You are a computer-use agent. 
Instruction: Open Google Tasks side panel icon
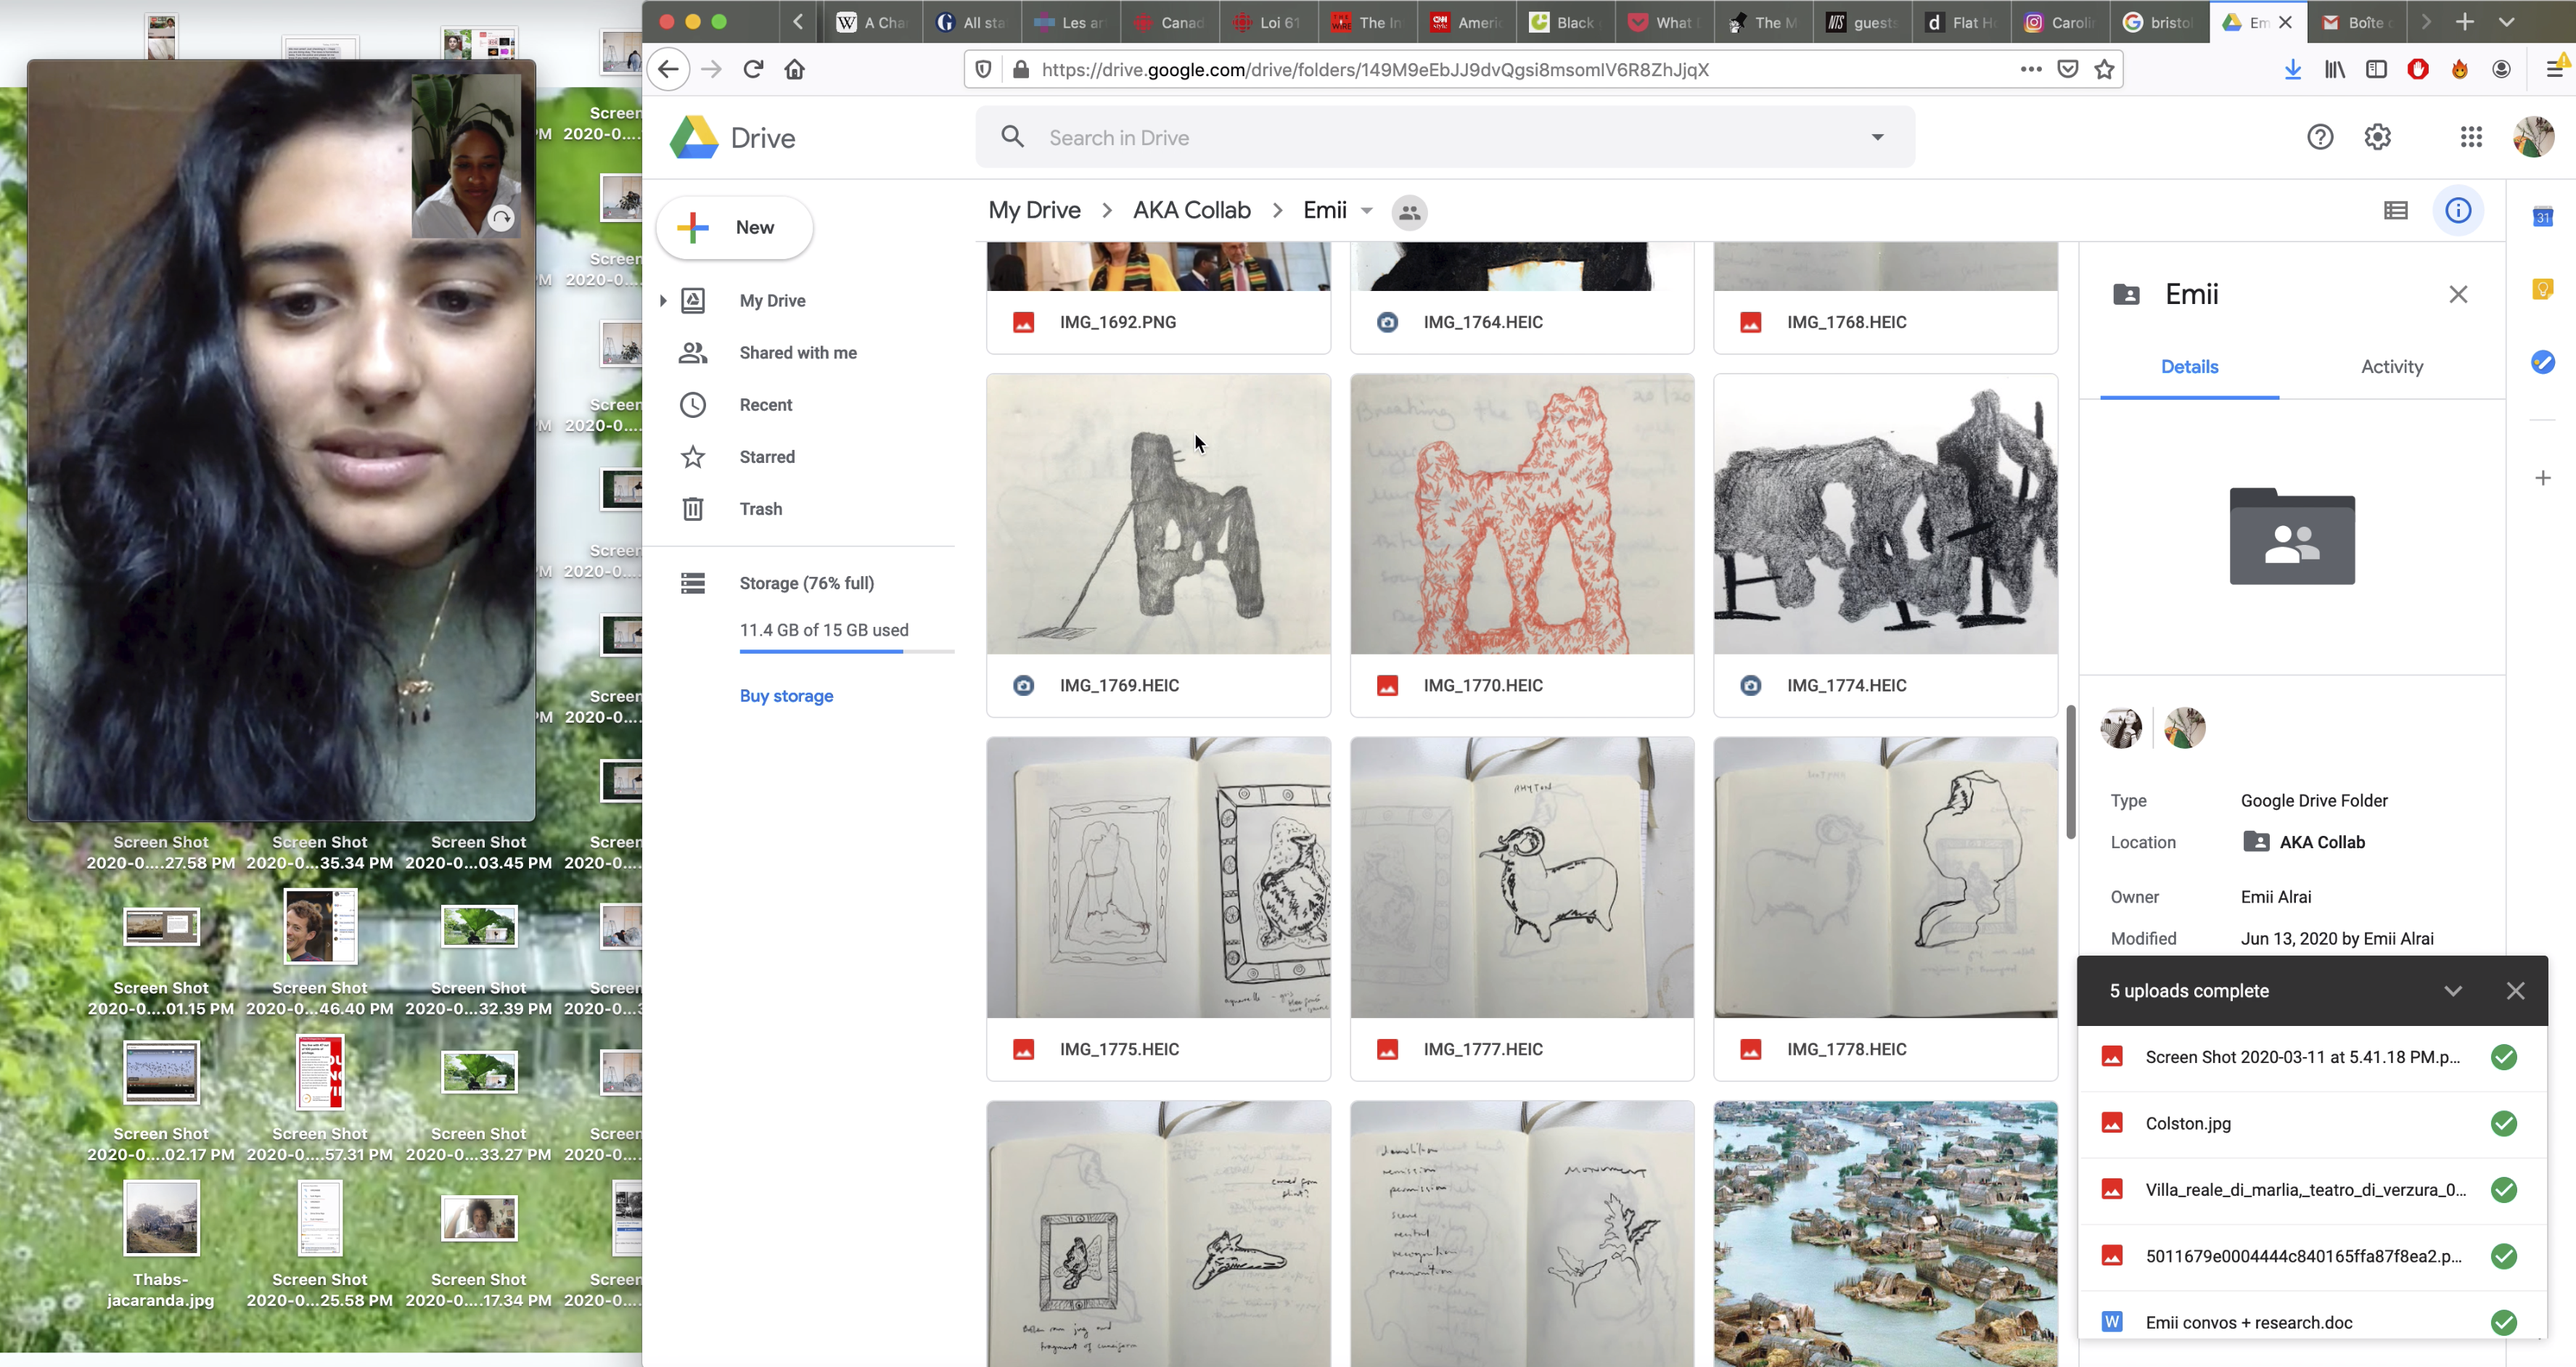click(2543, 362)
